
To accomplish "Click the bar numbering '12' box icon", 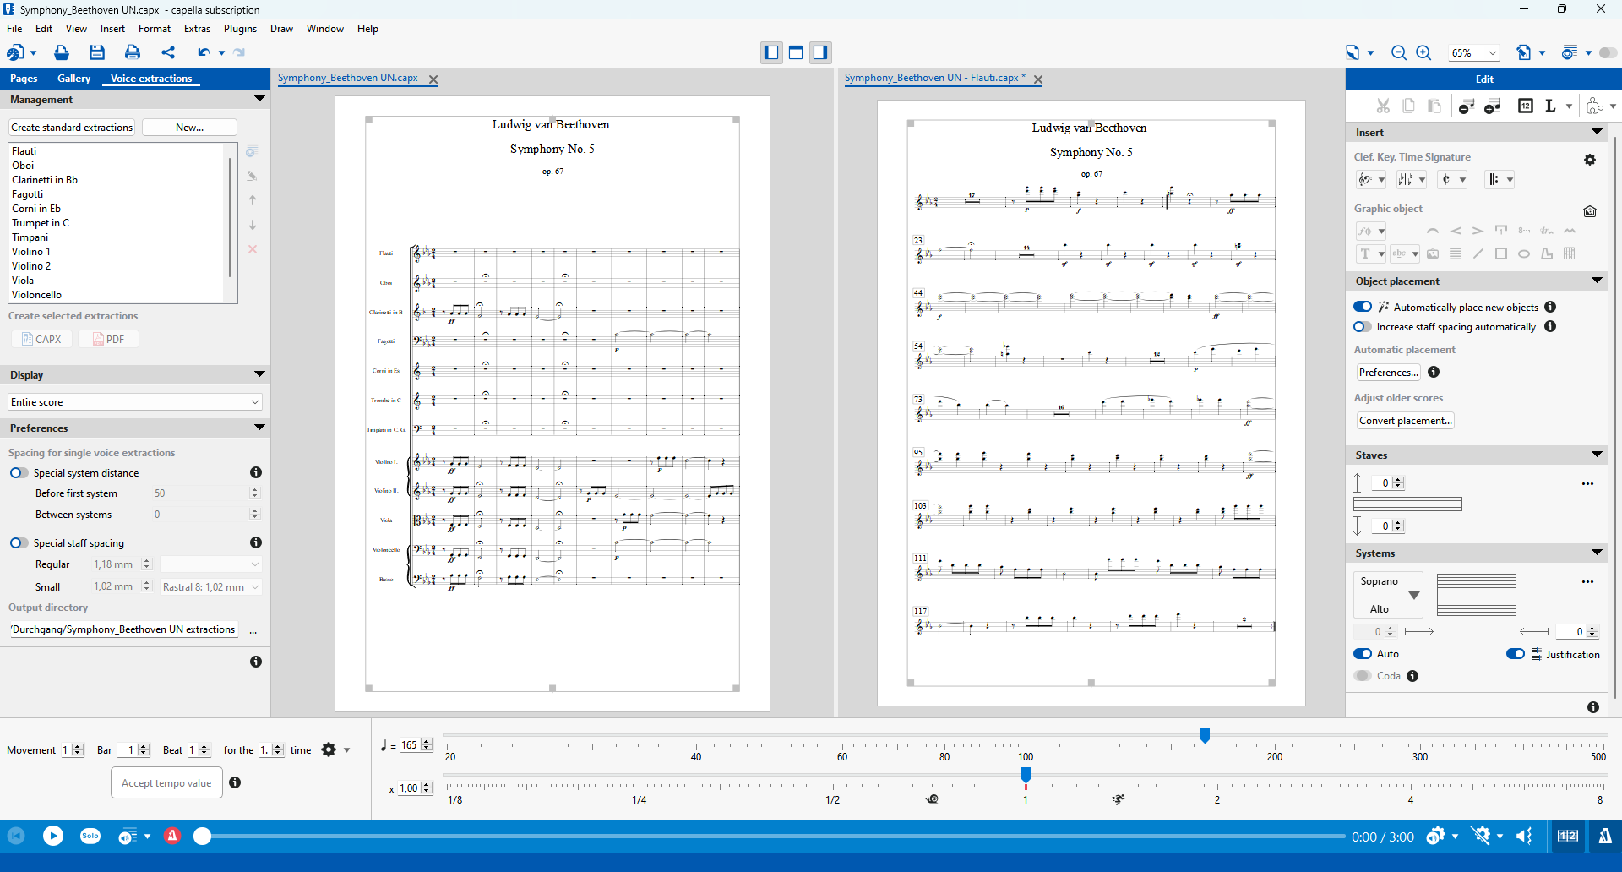I will pyautogui.click(x=1526, y=106).
